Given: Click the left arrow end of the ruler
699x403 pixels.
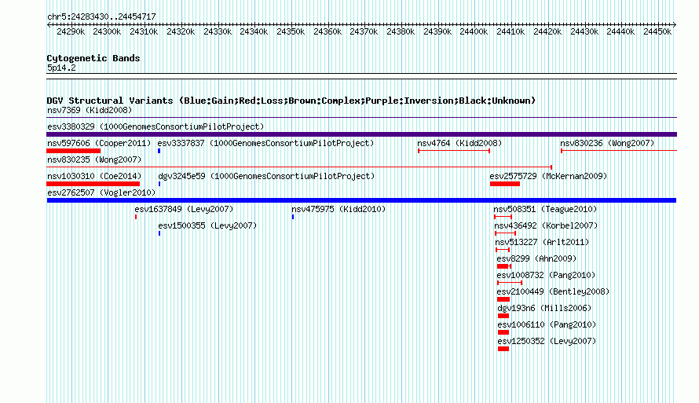Looking at the screenshot, I should point(49,24).
